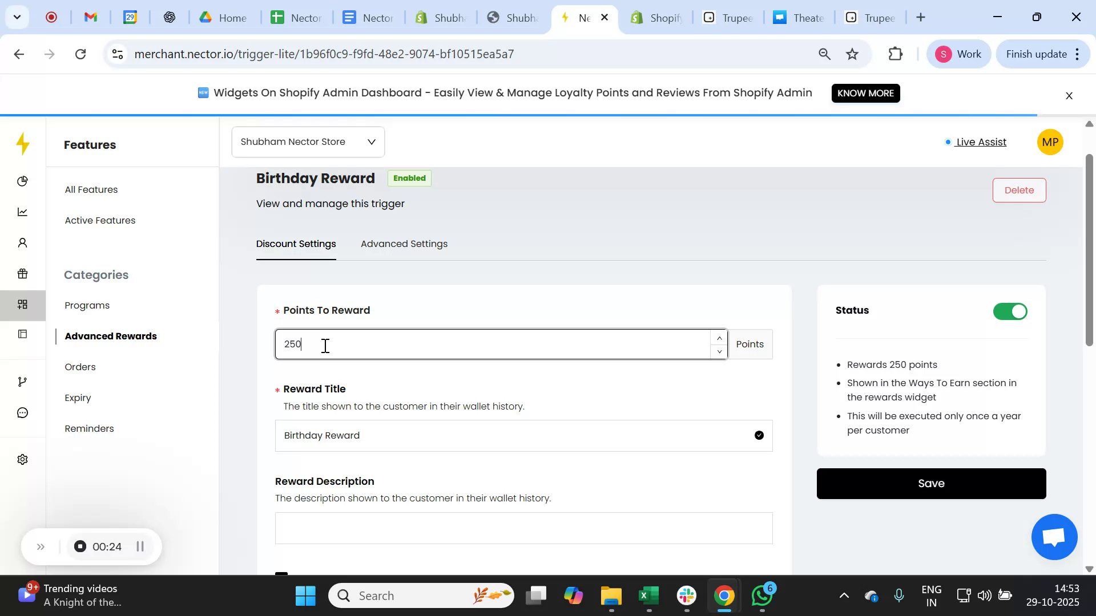The height and width of the screenshot is (616, 1096).
Task: Open the analytics pie chart icon in sidebar
Action: click(23, 181)
